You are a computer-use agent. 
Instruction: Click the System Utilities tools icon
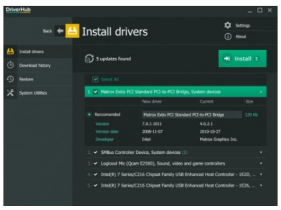point(10,93)
